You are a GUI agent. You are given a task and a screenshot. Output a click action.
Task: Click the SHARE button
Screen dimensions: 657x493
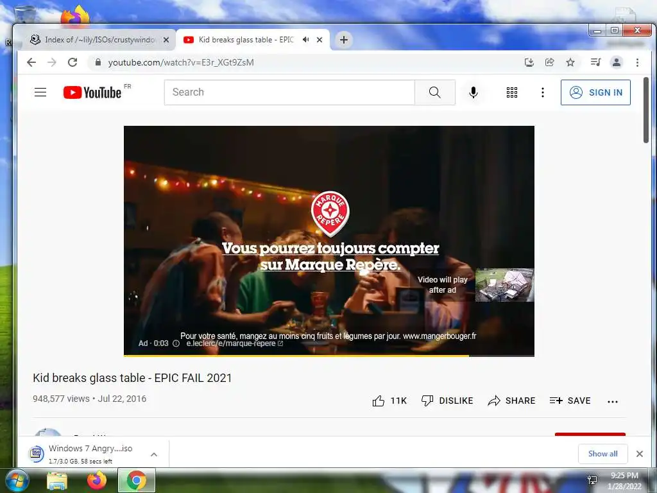pos(511,401)
